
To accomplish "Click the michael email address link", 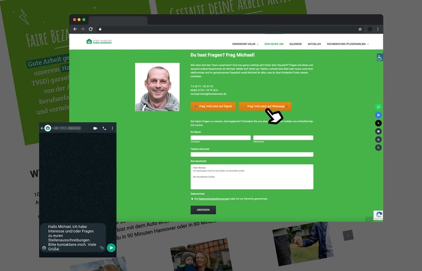I will click(x=208, y=94).
